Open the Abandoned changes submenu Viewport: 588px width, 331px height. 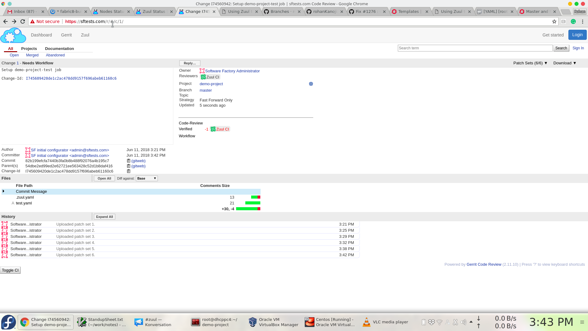click(55, 55)
